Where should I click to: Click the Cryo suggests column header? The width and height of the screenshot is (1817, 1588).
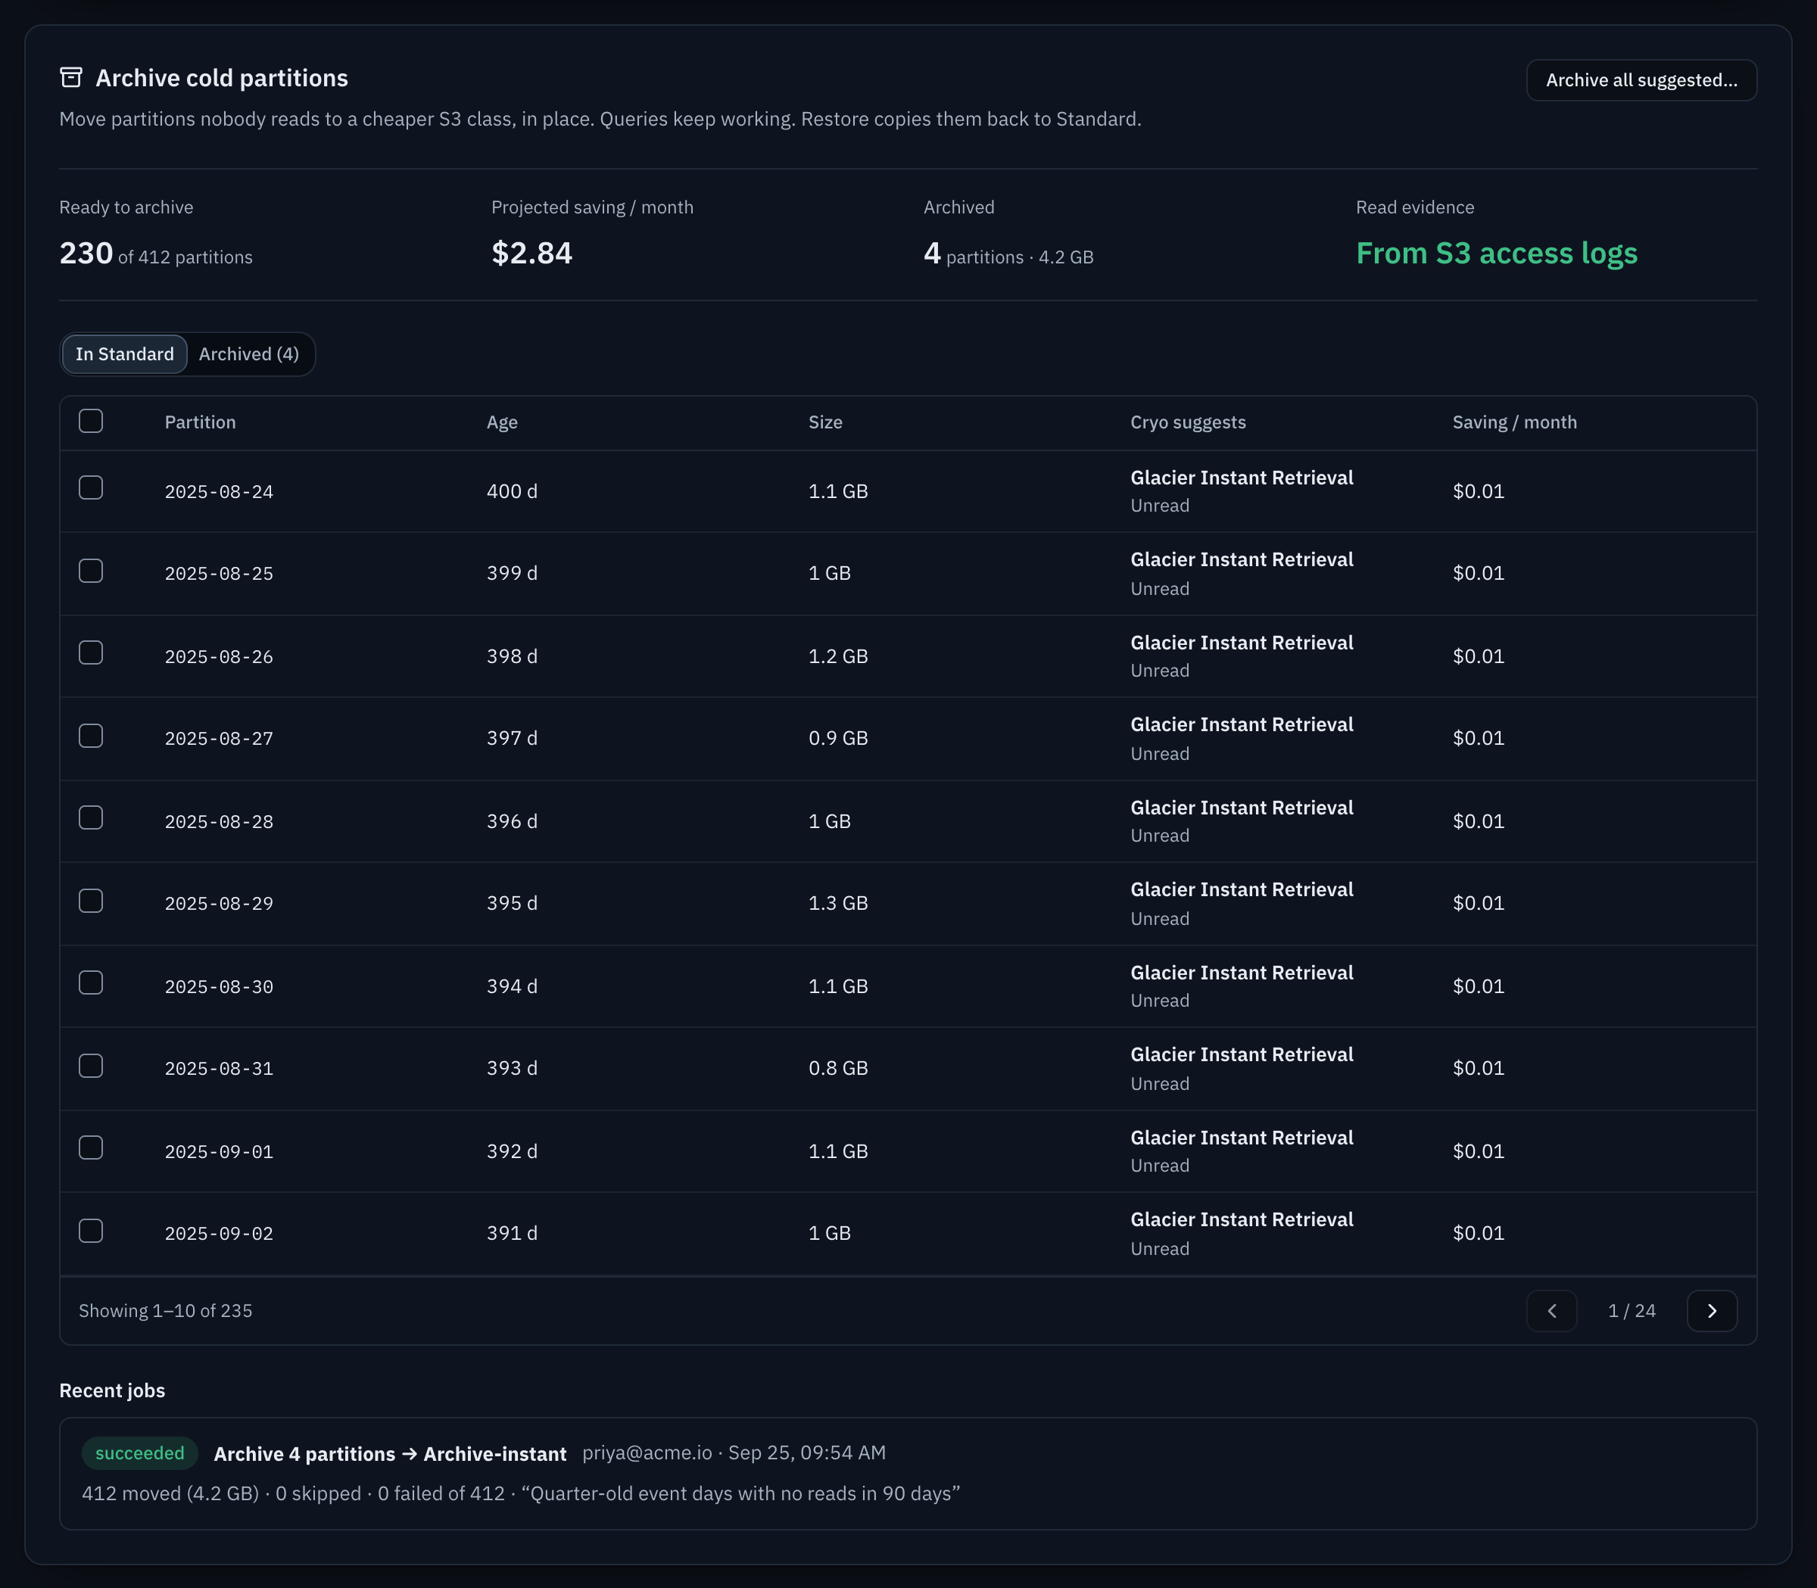pyautogui.click(x=1188, y=422)
